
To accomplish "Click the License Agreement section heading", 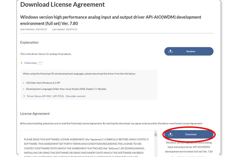I will (35, 113).
